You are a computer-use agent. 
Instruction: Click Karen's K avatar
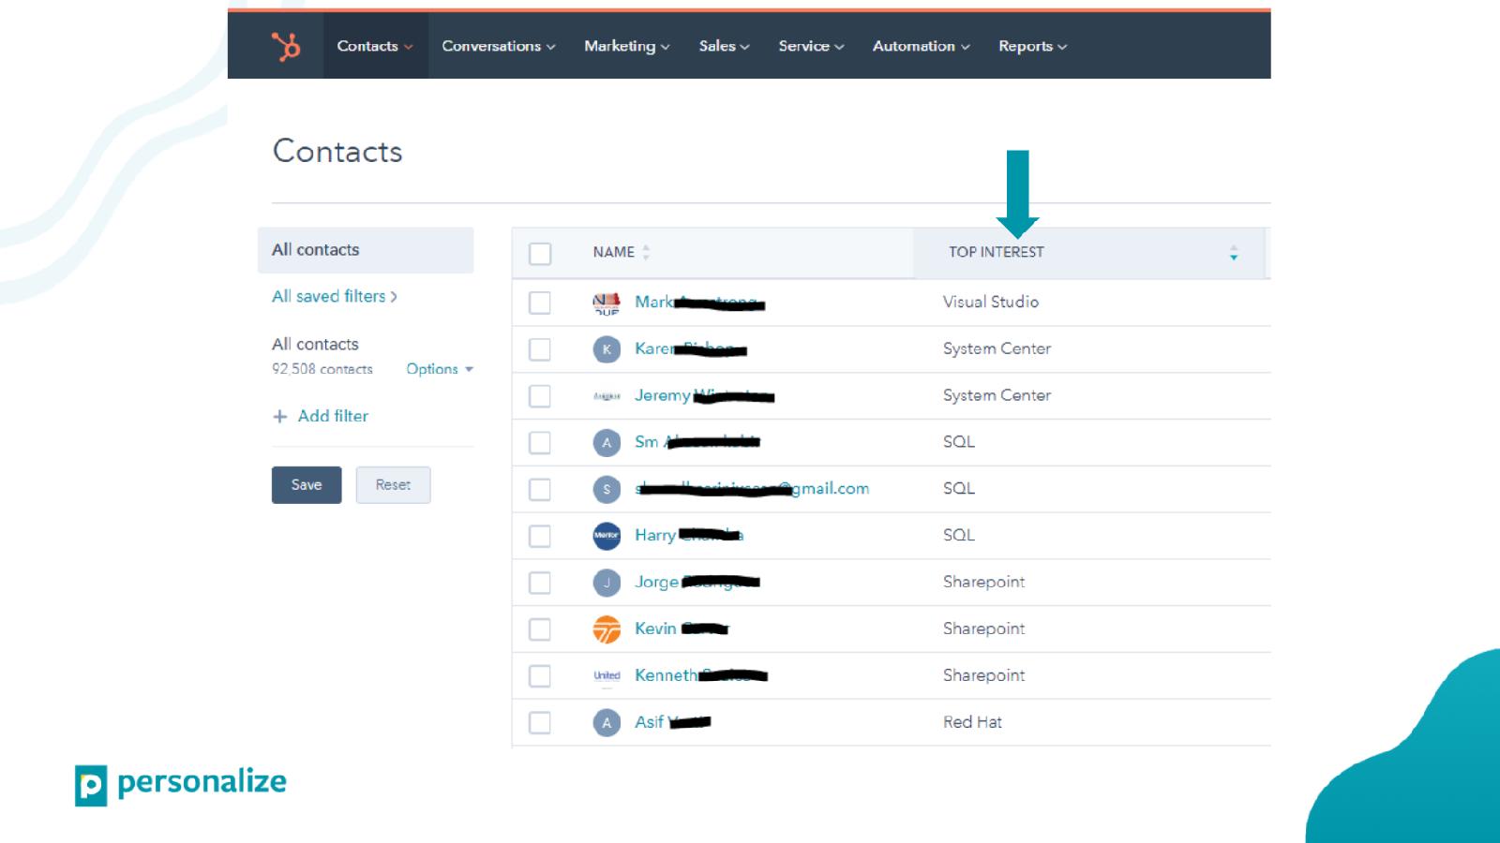[607, 349]
